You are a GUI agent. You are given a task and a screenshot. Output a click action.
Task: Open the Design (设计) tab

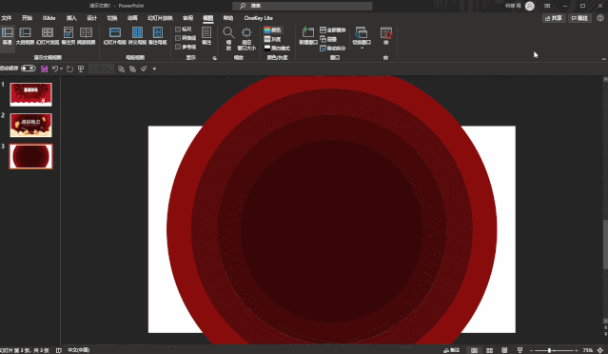click(92, 18)
